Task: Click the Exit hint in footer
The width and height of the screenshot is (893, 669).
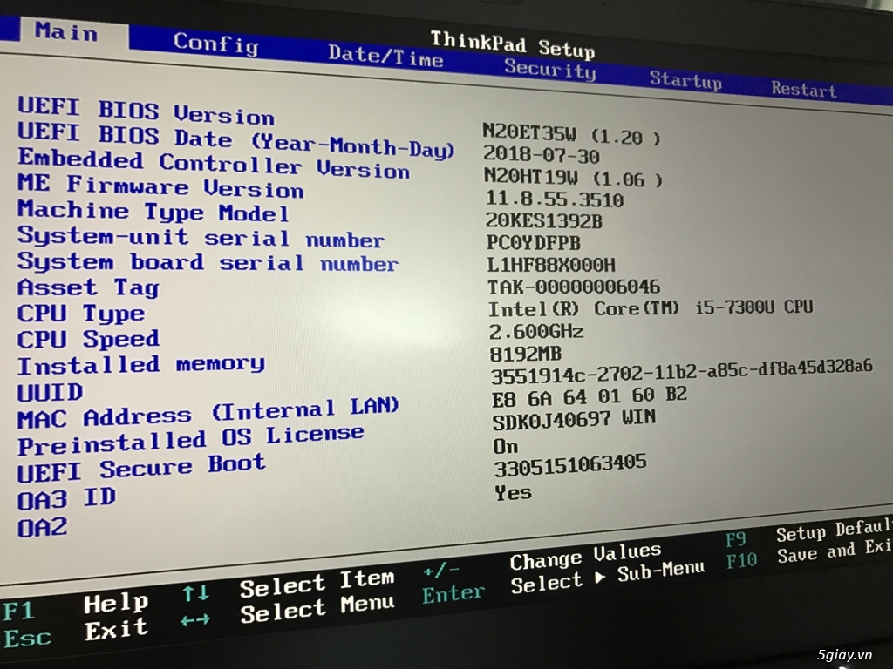Action: coord(117,629)
